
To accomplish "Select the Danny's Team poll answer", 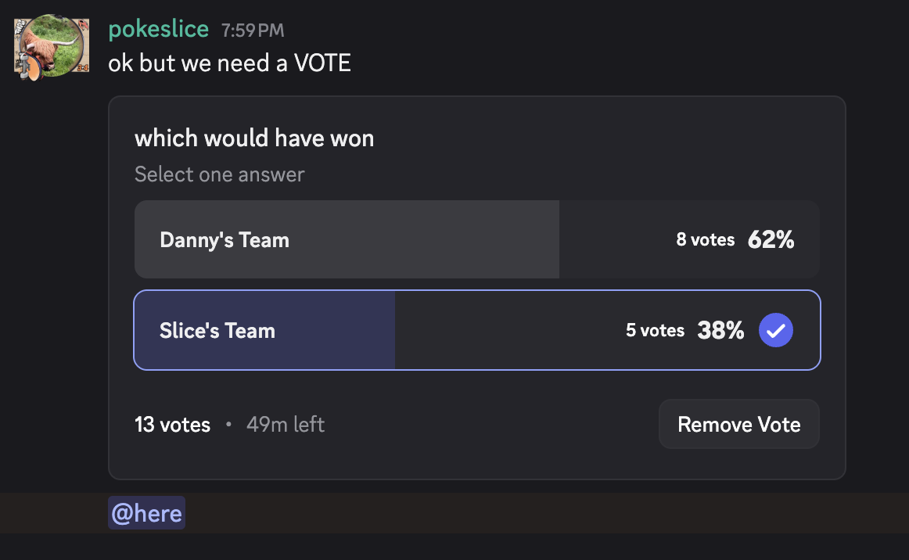I will tap(225, 240).
